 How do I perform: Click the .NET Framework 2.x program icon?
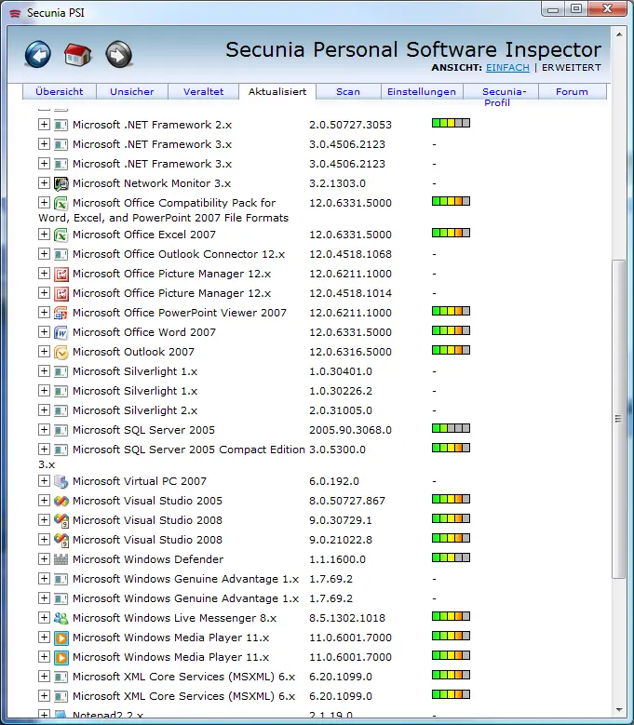pyautogui.click(x=61, y=125)
